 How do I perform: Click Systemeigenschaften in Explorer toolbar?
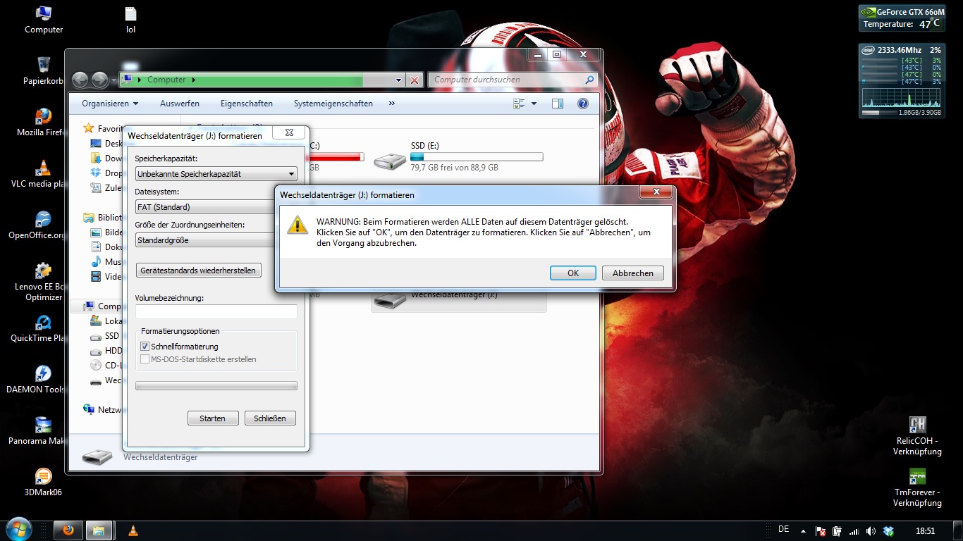333,104
